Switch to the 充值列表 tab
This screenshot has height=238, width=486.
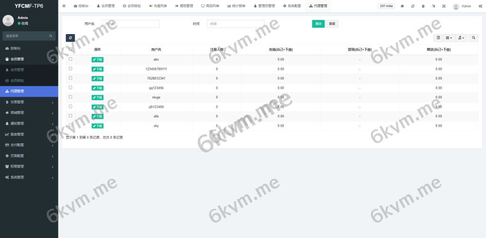click(158, 6)
